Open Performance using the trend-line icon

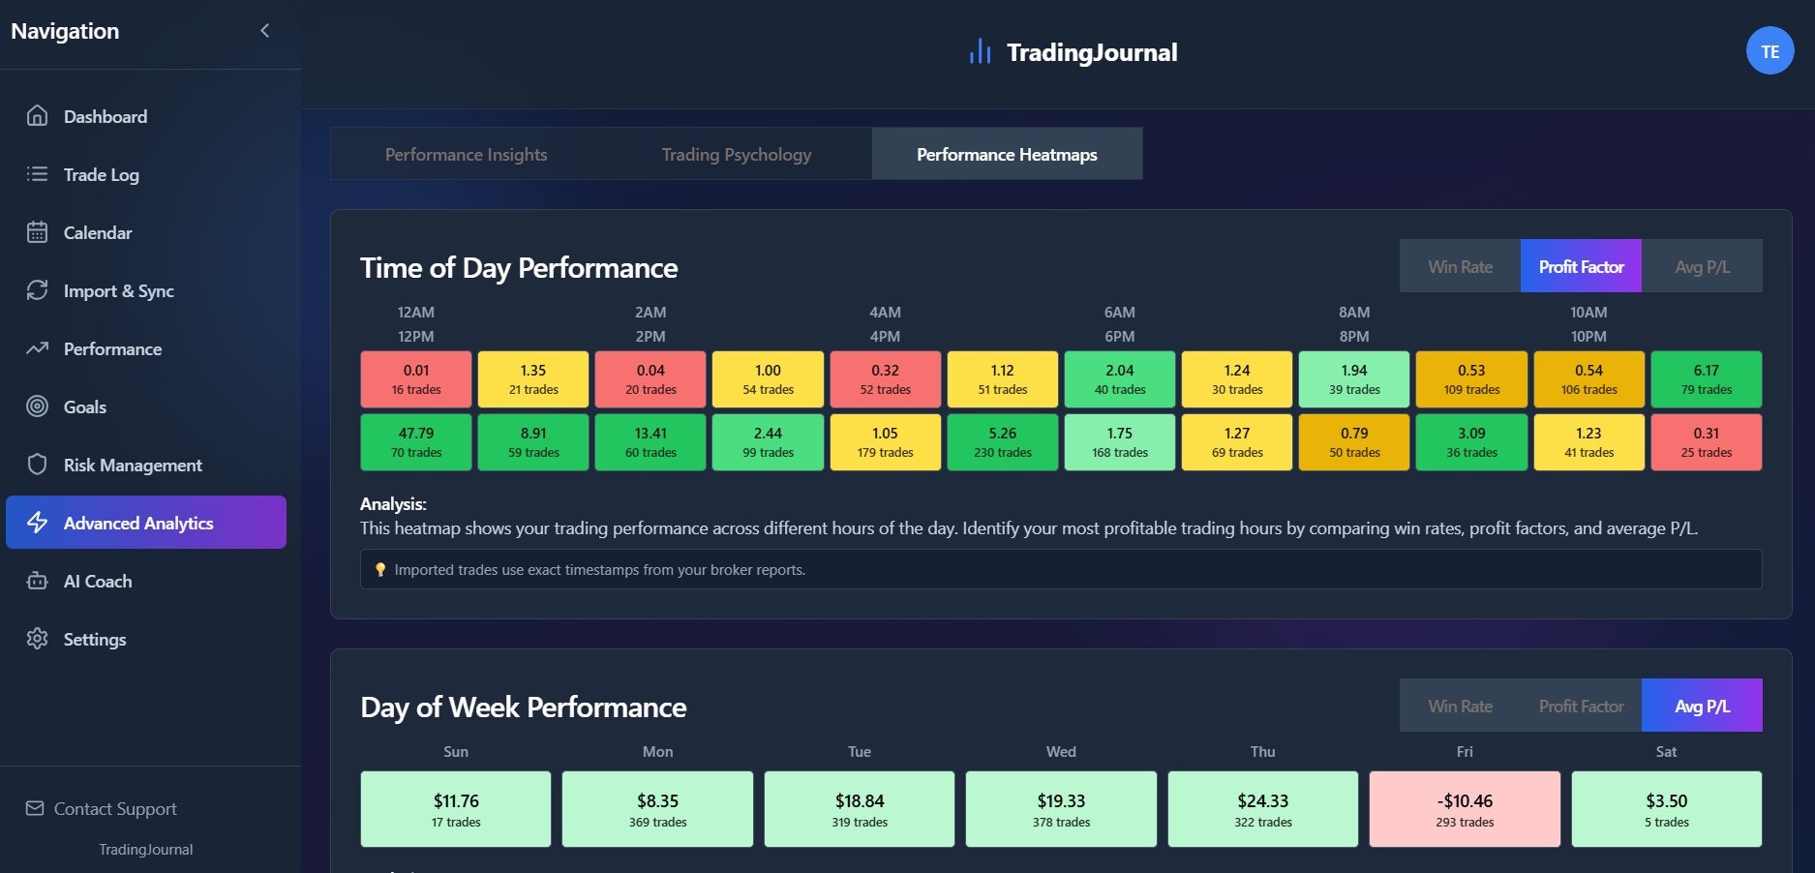(36, 348)
